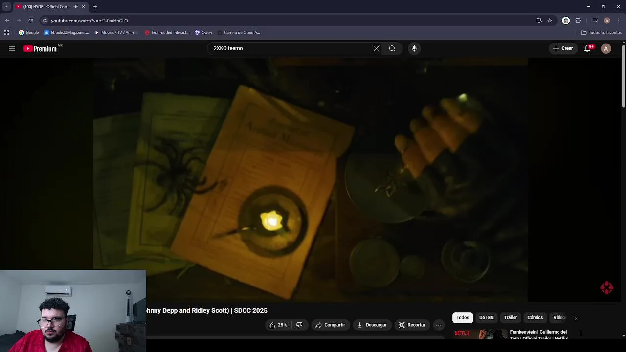Open the extension icon left of puzzle piece
This screenshot has height=352, width=626.
pyautogui.click(x=566, y=21)
